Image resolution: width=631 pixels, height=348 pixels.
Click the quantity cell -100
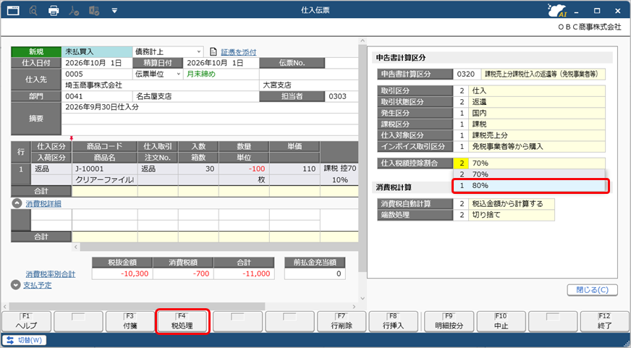(x=244, y=169)
